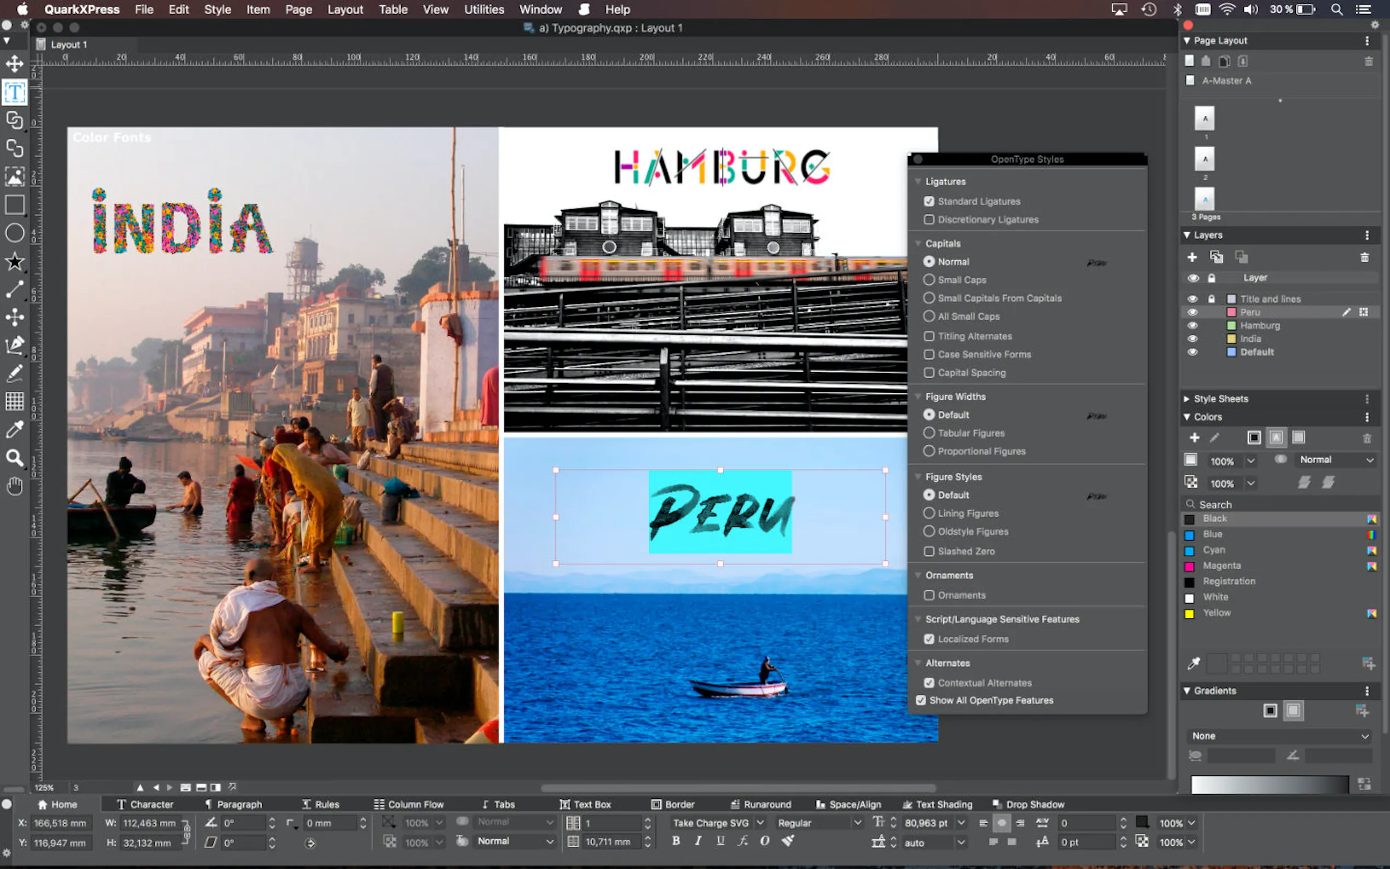Hide the Hamburg layer visibility eye
The height and width of the screenshot is (869, 1390).
1192,325
